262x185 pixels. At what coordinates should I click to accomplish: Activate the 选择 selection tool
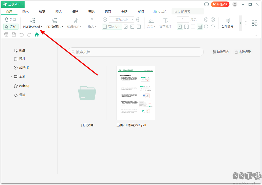coord(11,27)
